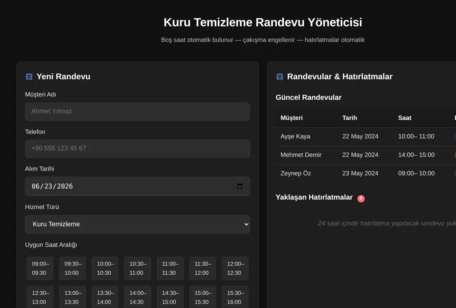Click the Güncel Randevular heading
This screenshot has height=308, width=456.
(309, 98)
